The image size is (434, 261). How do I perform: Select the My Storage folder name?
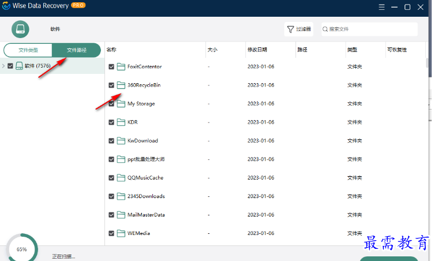tap(141, 103)
